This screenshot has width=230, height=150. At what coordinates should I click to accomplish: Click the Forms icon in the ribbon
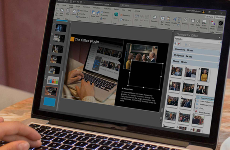pos(116,15)
